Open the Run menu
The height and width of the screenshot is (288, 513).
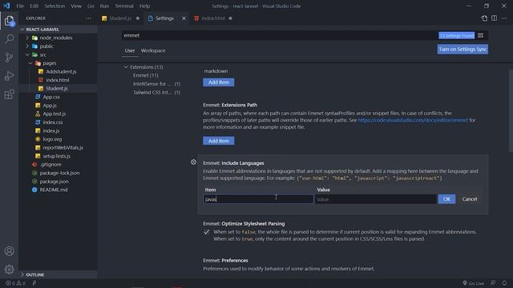[104, 6]
